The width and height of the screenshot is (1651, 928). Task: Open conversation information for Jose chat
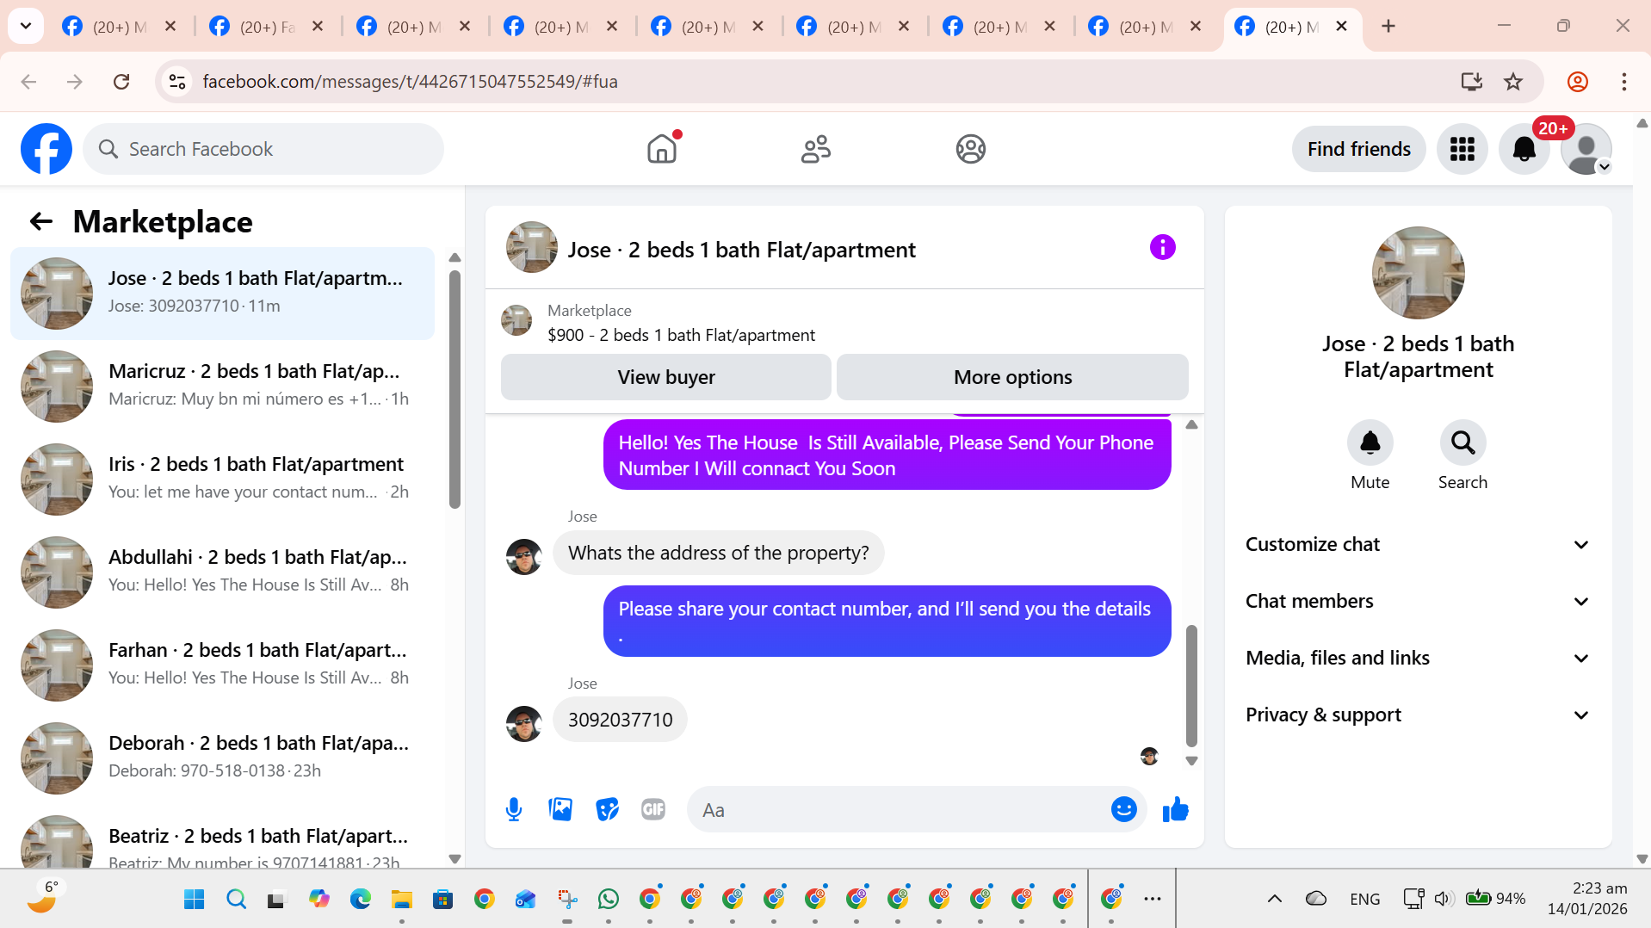1162,248
